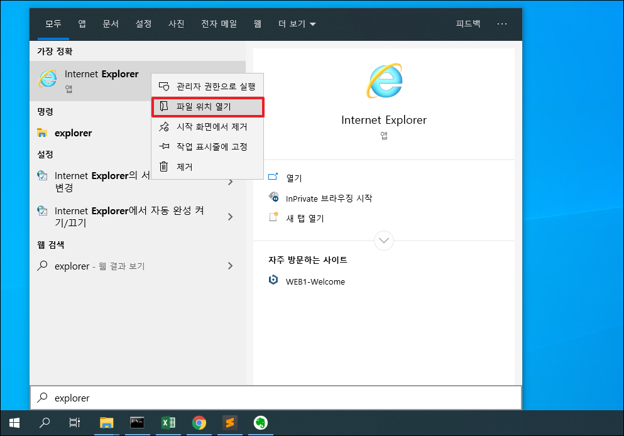
Task: Launch Chrome from the taskbar
Action: 199,423
